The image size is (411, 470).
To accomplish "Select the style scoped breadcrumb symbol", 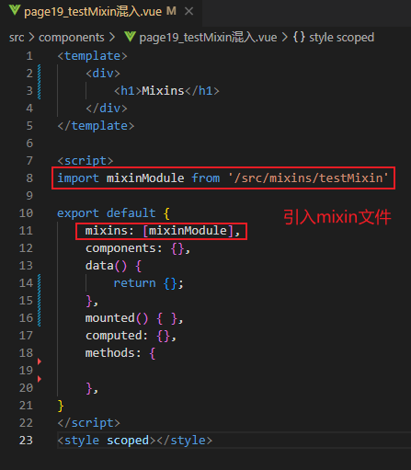I will click(341, 38).
